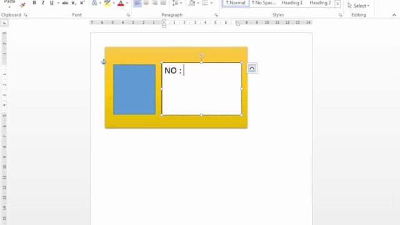The height and width of the screenshot is (225, 400).
Task: Open the font color dropdown arrow
Action: (127, 3)
